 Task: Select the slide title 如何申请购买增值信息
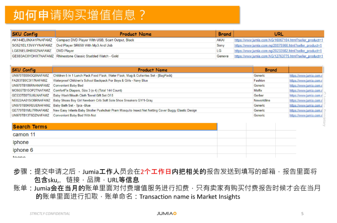80,15
